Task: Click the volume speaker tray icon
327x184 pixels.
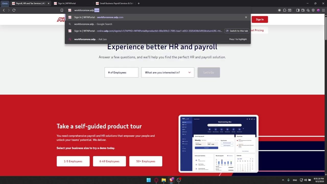Action: [305, 180]
